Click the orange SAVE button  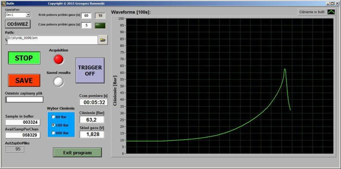pyautogui.click(x=24, y=80)
